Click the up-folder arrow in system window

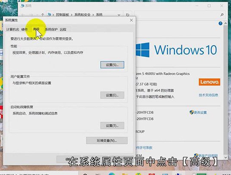[43, 15]
